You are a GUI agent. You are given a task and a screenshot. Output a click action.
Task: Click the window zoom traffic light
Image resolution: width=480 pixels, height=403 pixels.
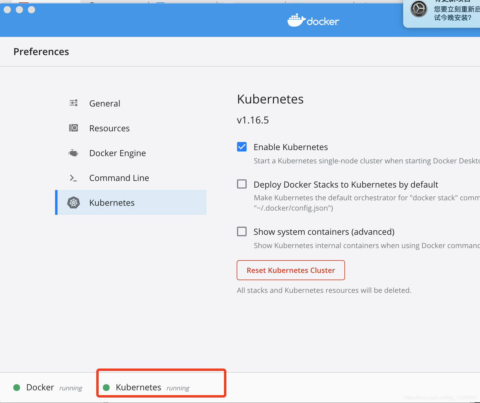click(x=31, y=10)
